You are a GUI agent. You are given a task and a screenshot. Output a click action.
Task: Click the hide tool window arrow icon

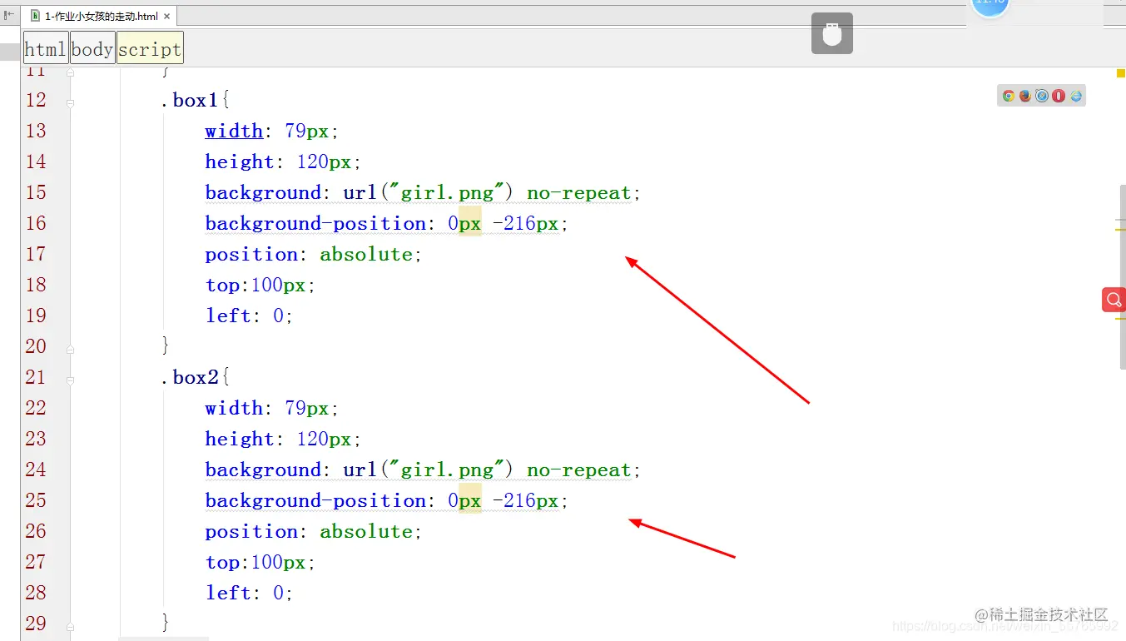click(9, 15)
